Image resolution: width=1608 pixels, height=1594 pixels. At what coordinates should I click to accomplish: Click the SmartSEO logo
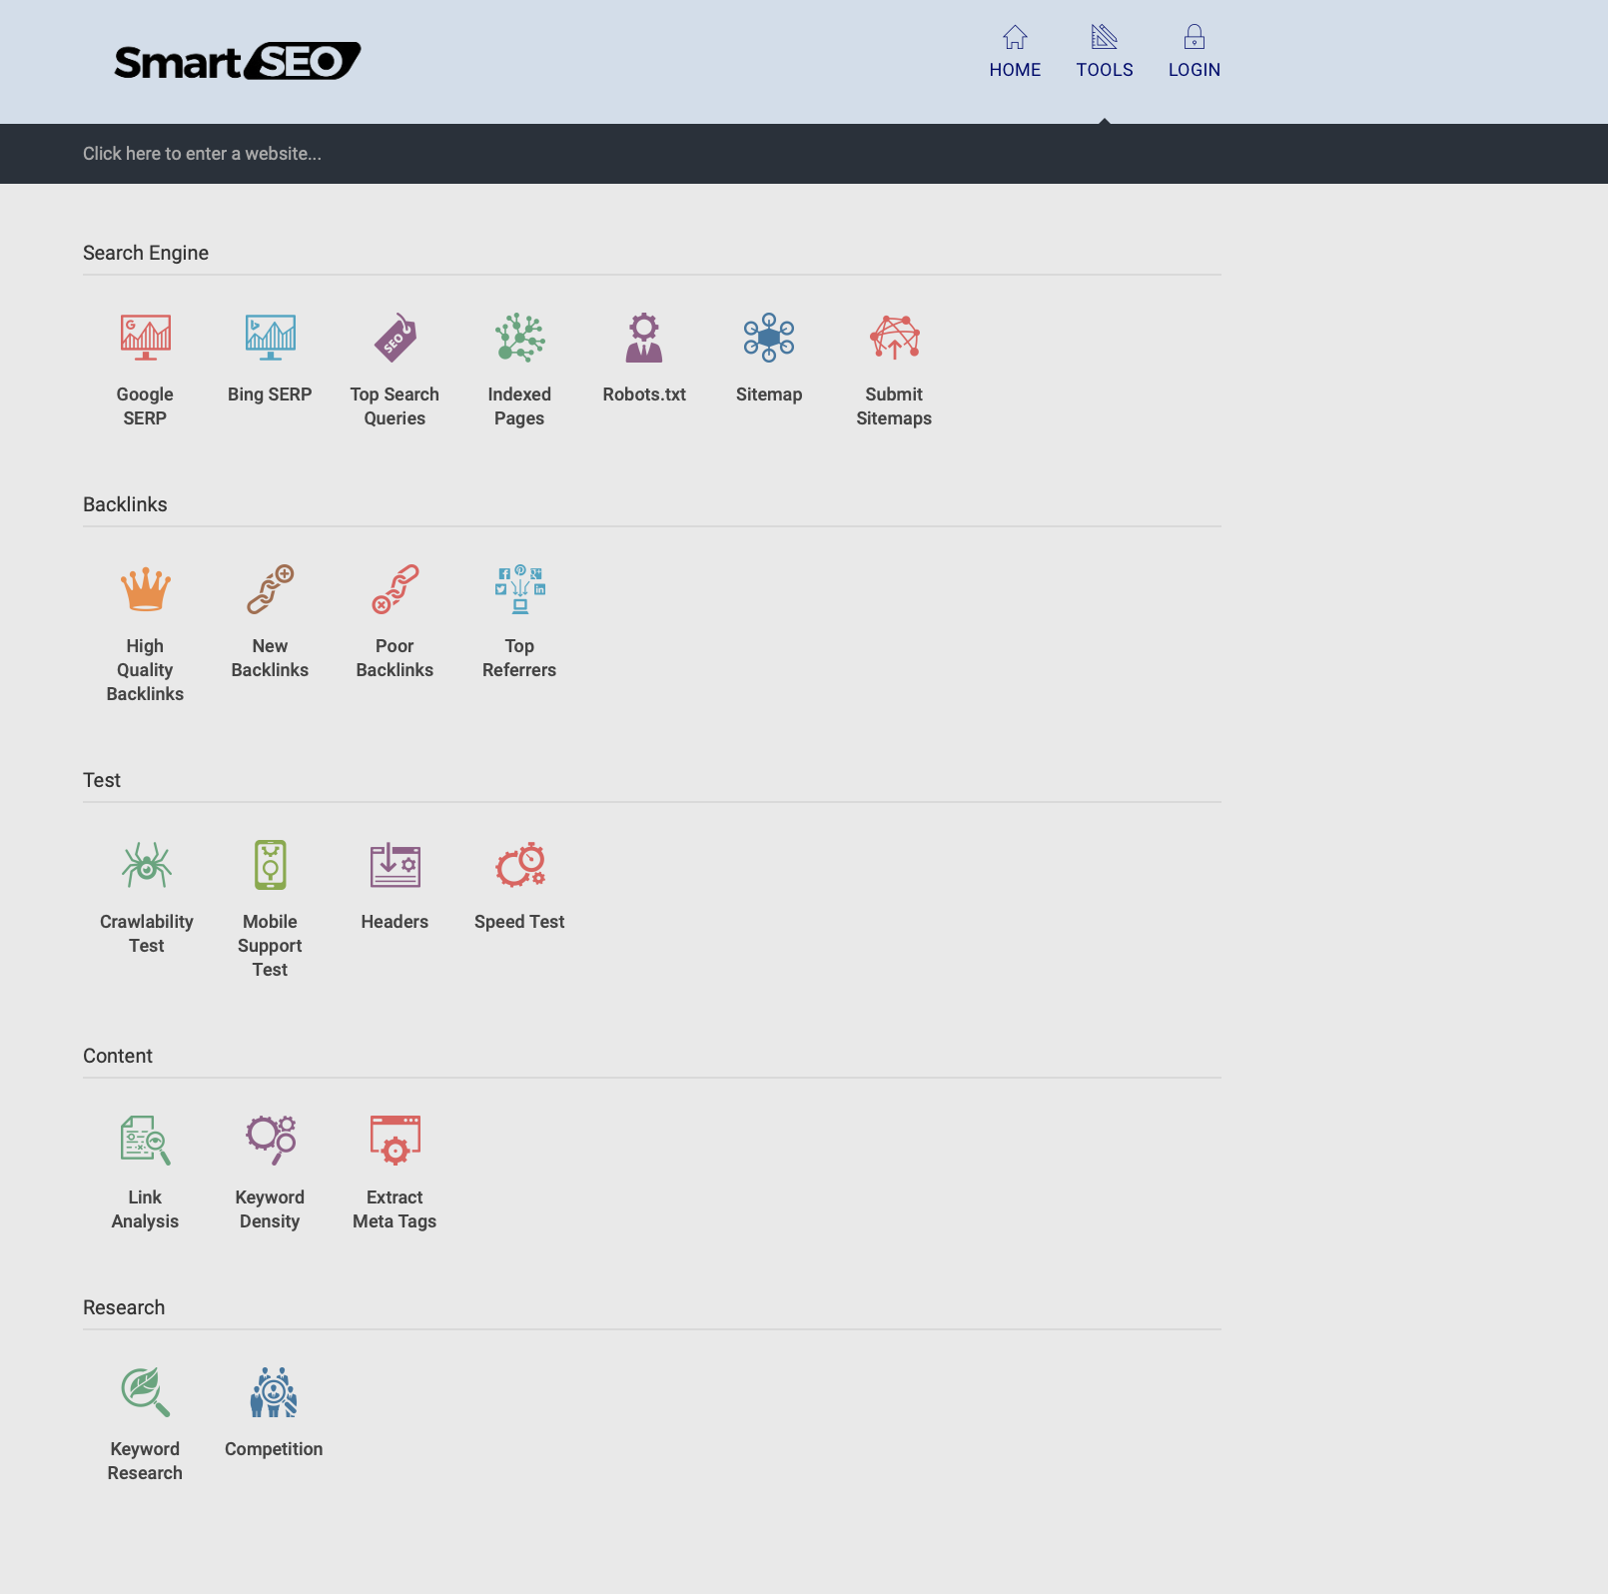coord(238,62)
